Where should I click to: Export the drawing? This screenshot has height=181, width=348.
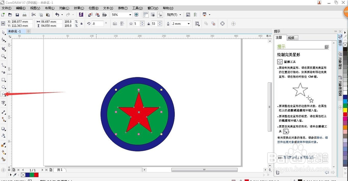pos(97,15)
